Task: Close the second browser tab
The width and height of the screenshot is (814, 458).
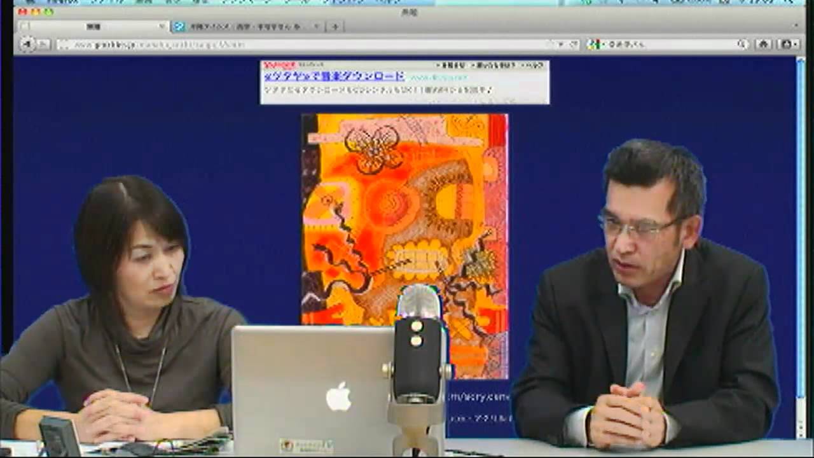Action: pyautogui.click(x=317, y=26)
